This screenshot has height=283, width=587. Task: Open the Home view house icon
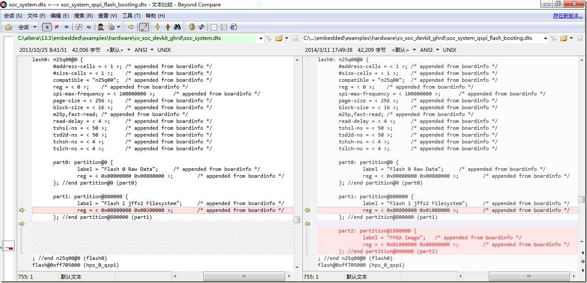[9, 27]
